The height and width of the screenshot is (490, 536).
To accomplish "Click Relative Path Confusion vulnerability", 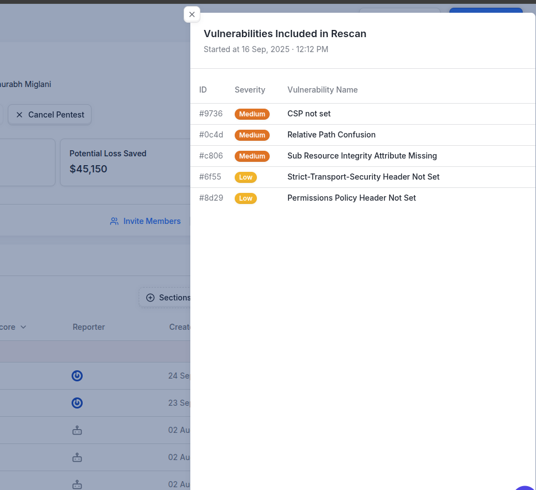I will pyautogui.click(x=331, y=135).
